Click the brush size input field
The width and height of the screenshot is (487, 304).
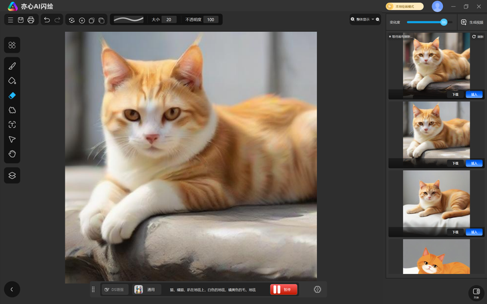tap(169, 20)
